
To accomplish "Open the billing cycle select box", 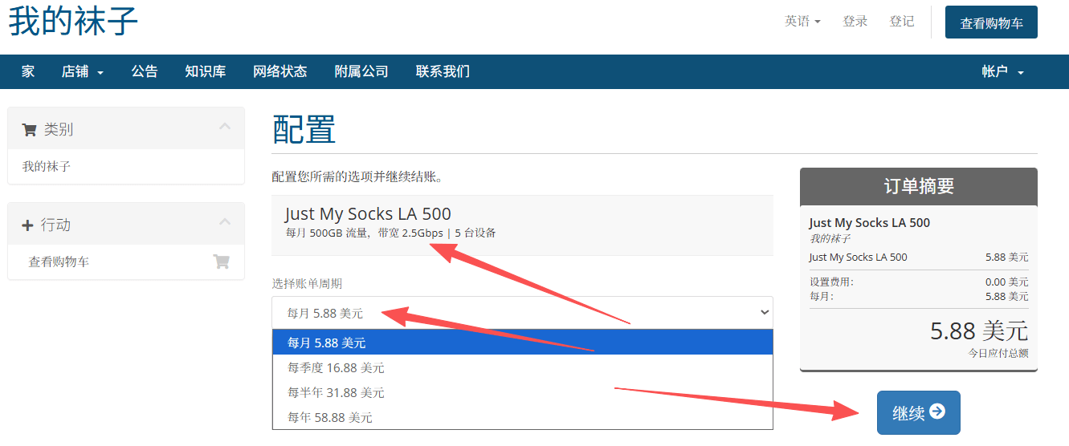I will (522, 313).
